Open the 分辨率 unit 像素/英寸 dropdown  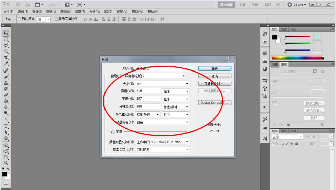(x=176, y=107)
